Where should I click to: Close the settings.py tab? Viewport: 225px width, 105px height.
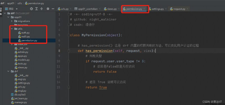(166, 9)
